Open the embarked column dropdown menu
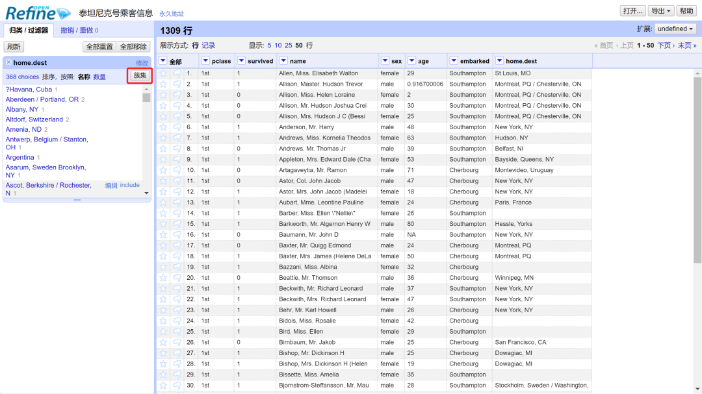The image size is (702, 394). [454, 61]
